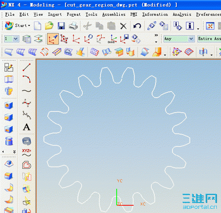Click the Start application button
This screenshot has width=221, height=213.
[17, 26]
